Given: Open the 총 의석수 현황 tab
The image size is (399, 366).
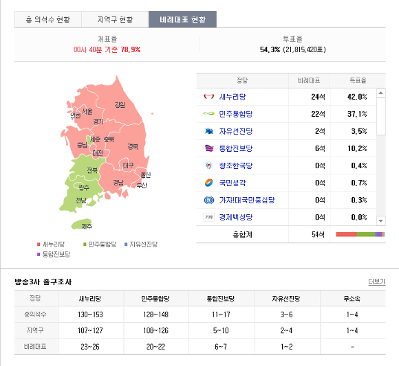Looking at the screenshot, I should point(48,19).
